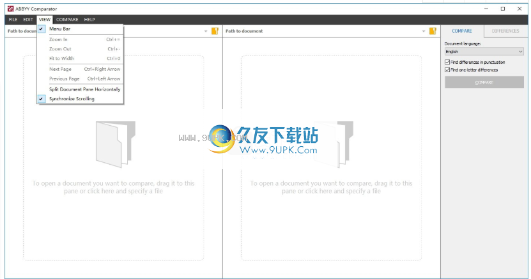Open the left pane document browse icon

pyautogui.click(x=215, y=31)
